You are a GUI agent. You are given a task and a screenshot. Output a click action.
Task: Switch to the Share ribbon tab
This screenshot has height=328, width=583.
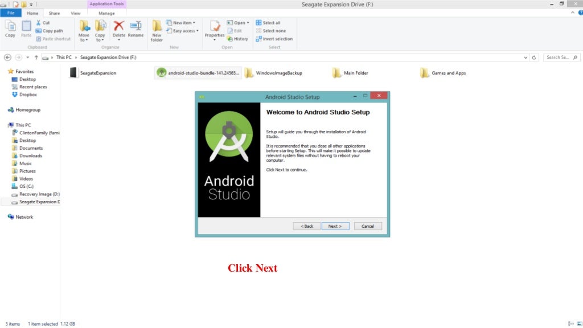(54, 13)
